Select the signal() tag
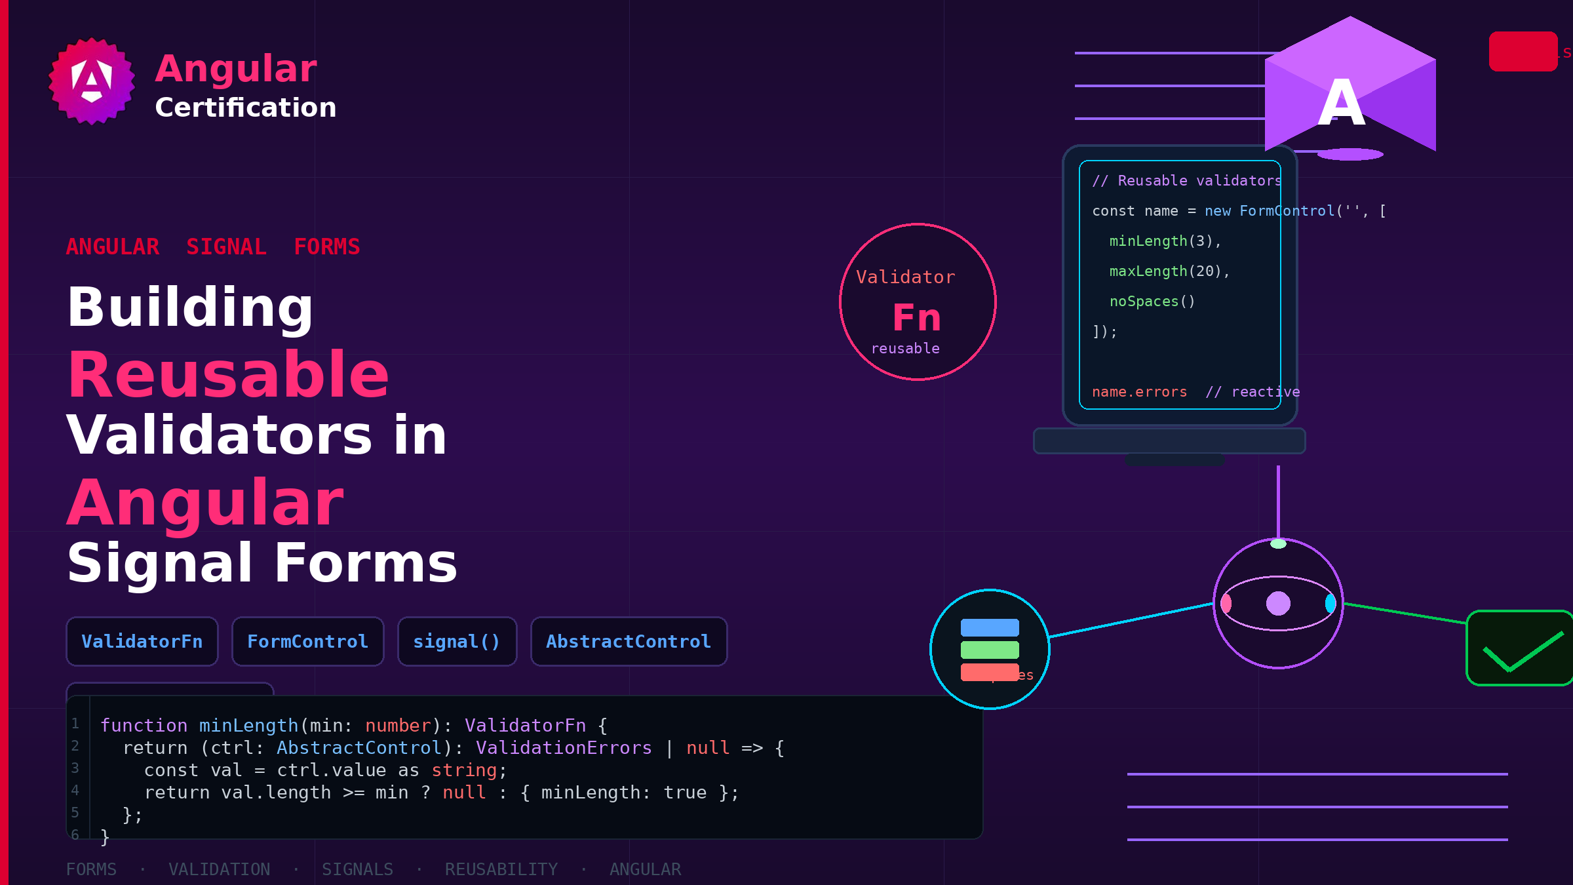Viewport: 1573px width, 885px height. pyautogui.click(x=457, y=642)
